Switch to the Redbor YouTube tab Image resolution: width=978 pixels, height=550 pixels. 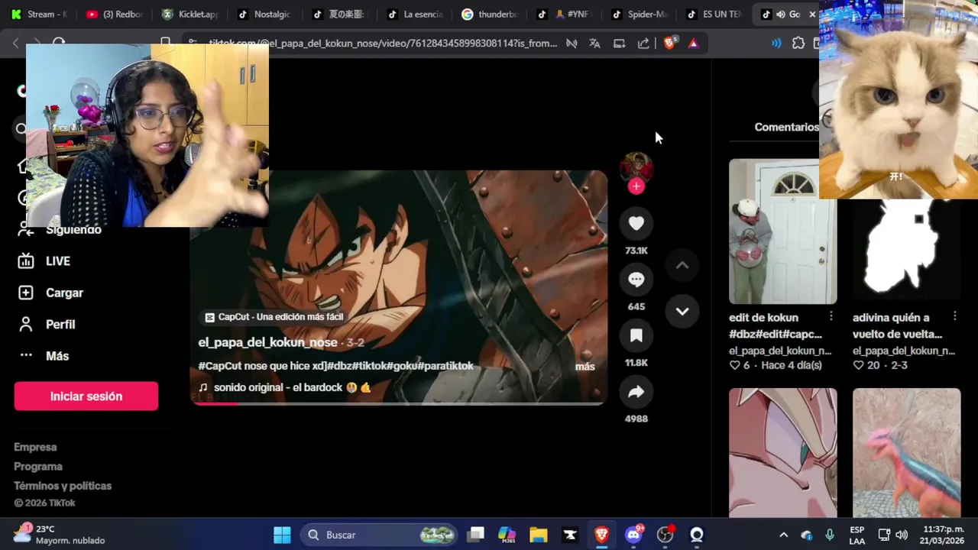click(115, 15)
